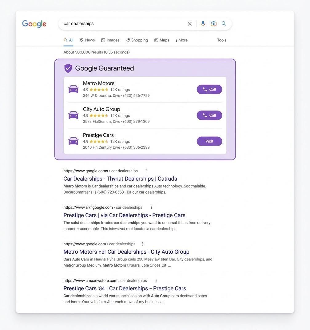Open "Prestige Cars | via Car Dealerships" link
This screenshot has height=330, width=310.
(124, 215)
